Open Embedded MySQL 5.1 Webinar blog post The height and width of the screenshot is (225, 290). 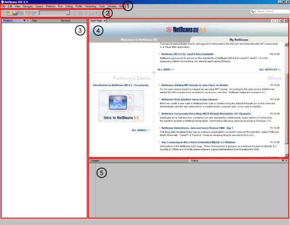198,142
